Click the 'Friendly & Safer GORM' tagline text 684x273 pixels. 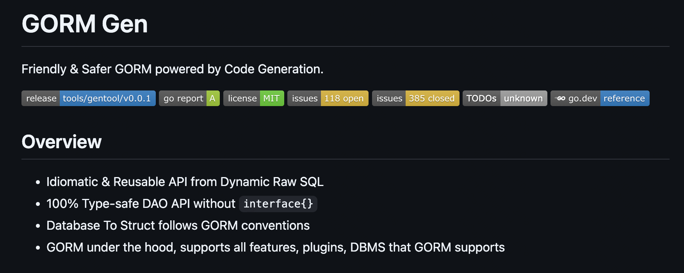click(x=172, y=69)
